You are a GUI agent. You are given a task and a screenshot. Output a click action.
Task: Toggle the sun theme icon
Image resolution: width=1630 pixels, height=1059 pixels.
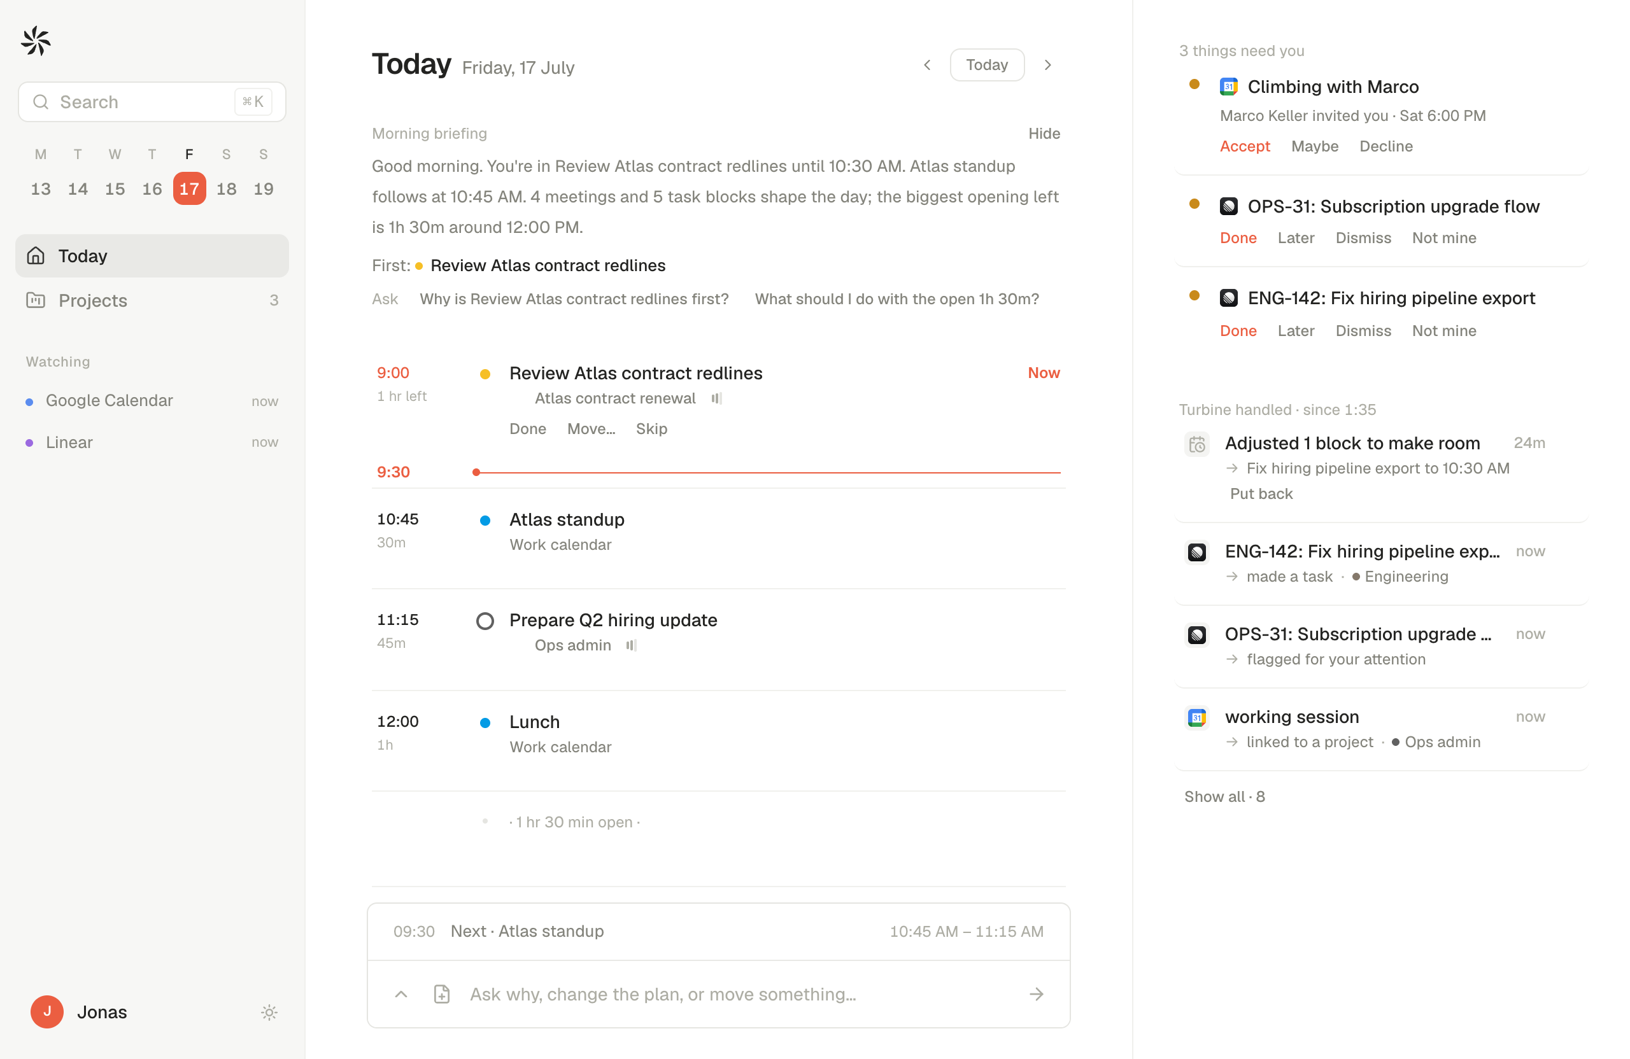269,1012
